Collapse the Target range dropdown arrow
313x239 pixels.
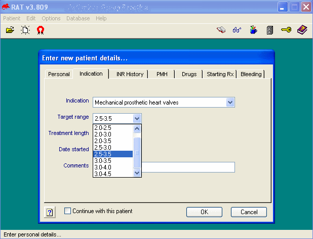pyautogui.click(x=137, y=119)
